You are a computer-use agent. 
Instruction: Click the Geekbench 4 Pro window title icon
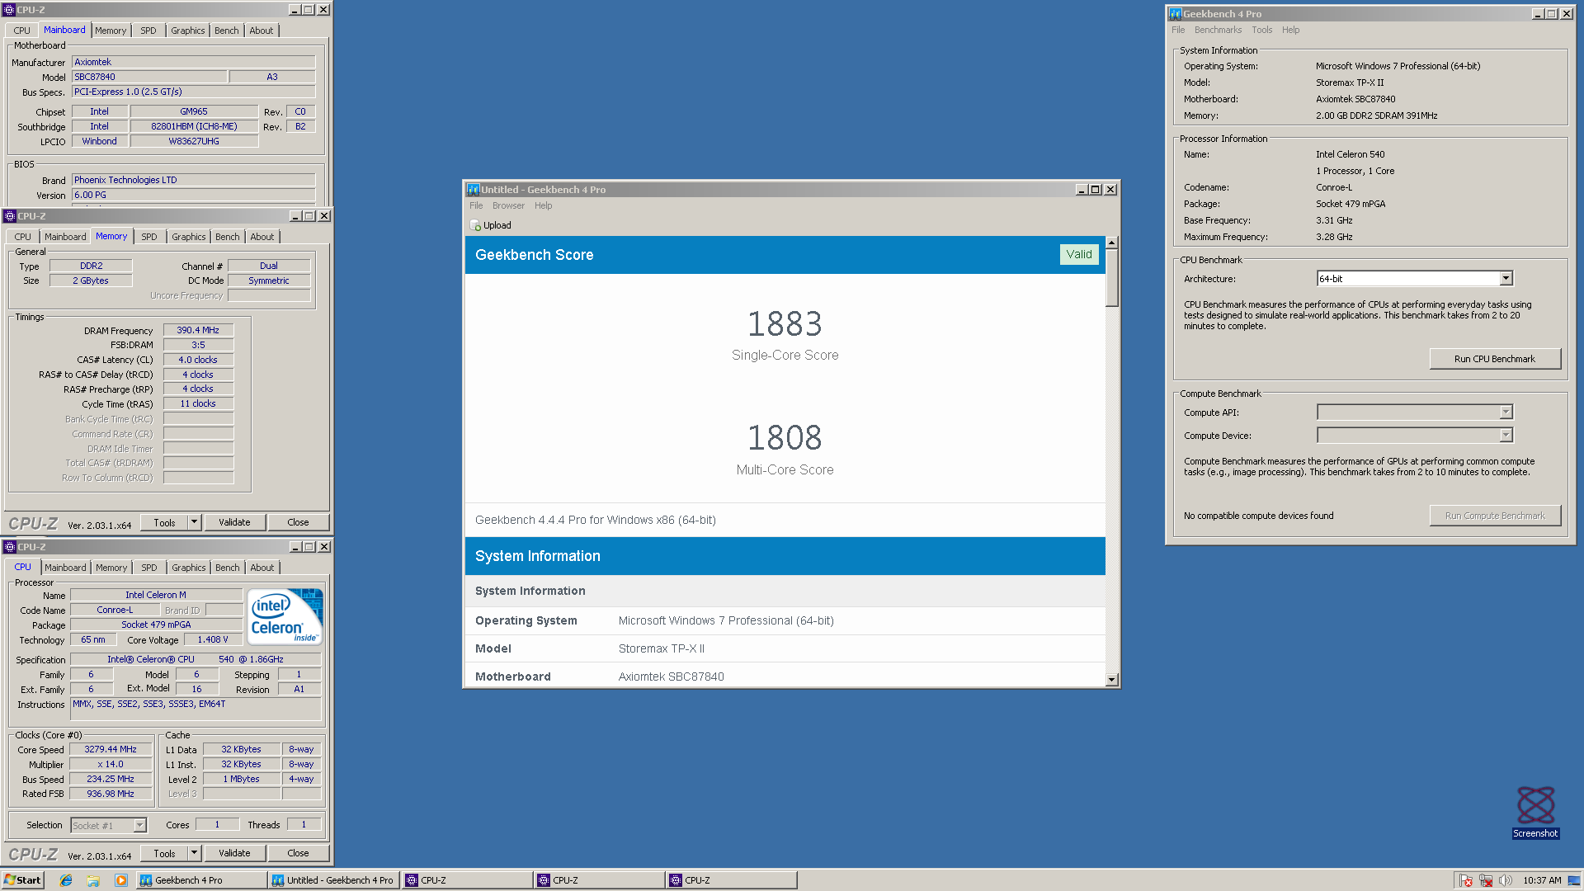click(1176, 14)
